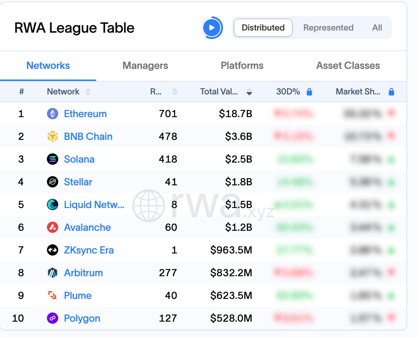417x338 pixels.
Task: Click the $18.7B total value cell
Action: coord(235,114)
